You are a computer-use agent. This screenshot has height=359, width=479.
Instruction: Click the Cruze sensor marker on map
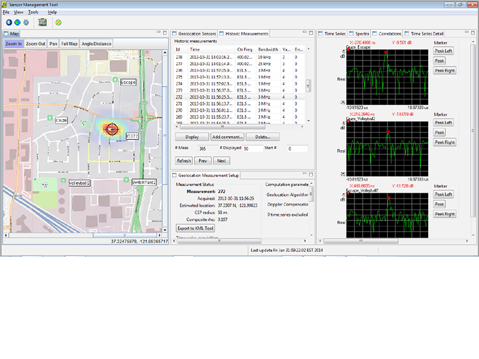pos(50,118)
